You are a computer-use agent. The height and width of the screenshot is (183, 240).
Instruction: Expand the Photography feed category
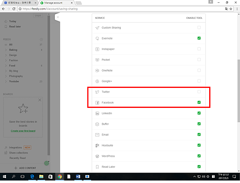click(x=6, y=76)
